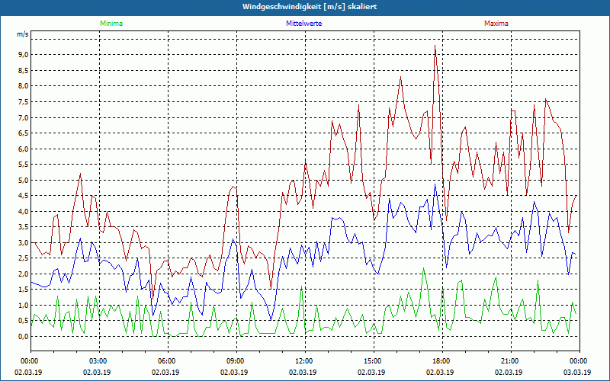Click the 7,5 y-axis value

point(24,102)
